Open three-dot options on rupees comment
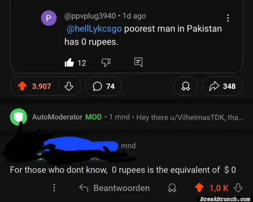The width and height of the screenshot is (253, 202). click(54, 188)
